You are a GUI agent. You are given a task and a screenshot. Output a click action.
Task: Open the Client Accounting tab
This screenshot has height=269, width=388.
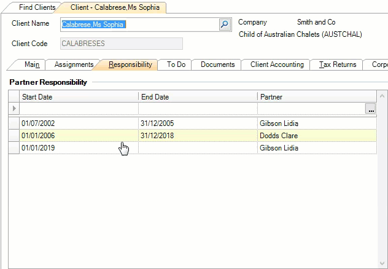coord(277,64)
